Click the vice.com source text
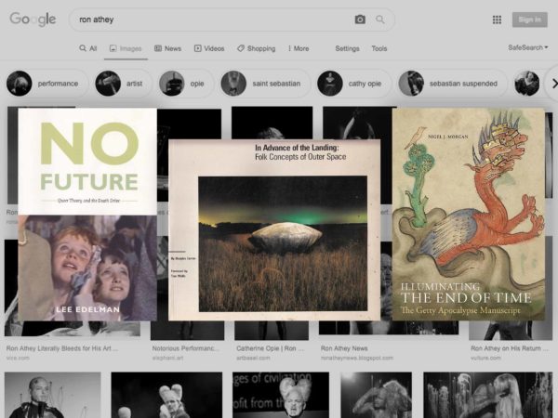Viewport: 558px width, 418px height. click(x=18, y=358)
